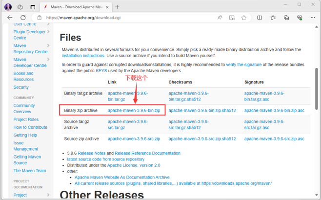Open browser essentials heart icon
This screenshot has height=200, width=321.
pyautogui.click(x=300, y=18)
